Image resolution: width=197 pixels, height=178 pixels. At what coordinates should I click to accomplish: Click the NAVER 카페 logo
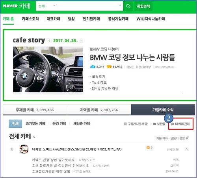tap(17, 6)
